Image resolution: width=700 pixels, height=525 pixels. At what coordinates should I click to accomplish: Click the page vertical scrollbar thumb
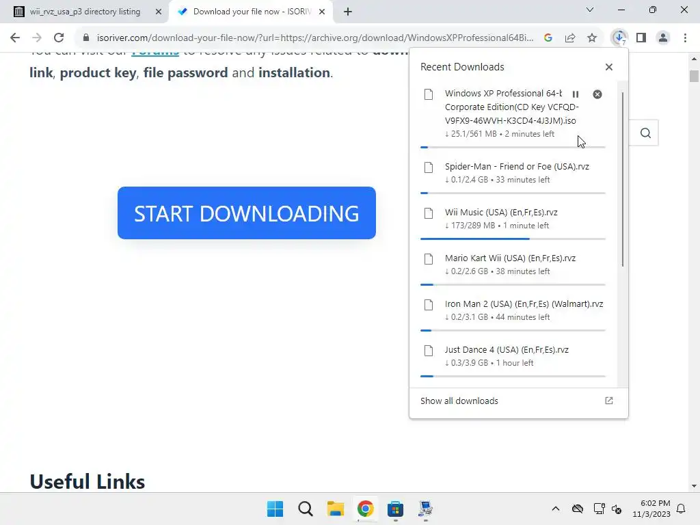(693, 76)
